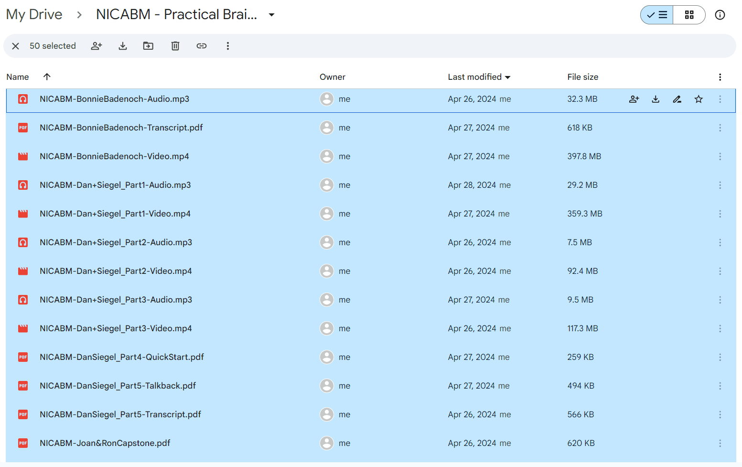Click the 397.8 MB file size cell
The height and width of the screenshot is (467, 742).
[584, 156]
